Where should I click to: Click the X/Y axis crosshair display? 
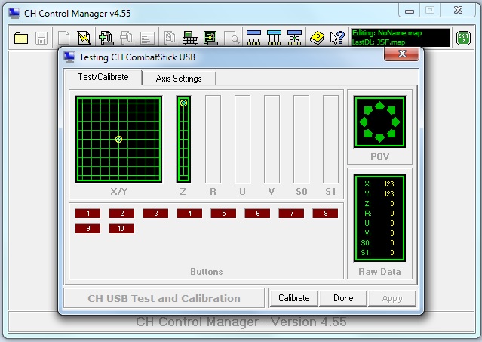[x=118, y=140]
